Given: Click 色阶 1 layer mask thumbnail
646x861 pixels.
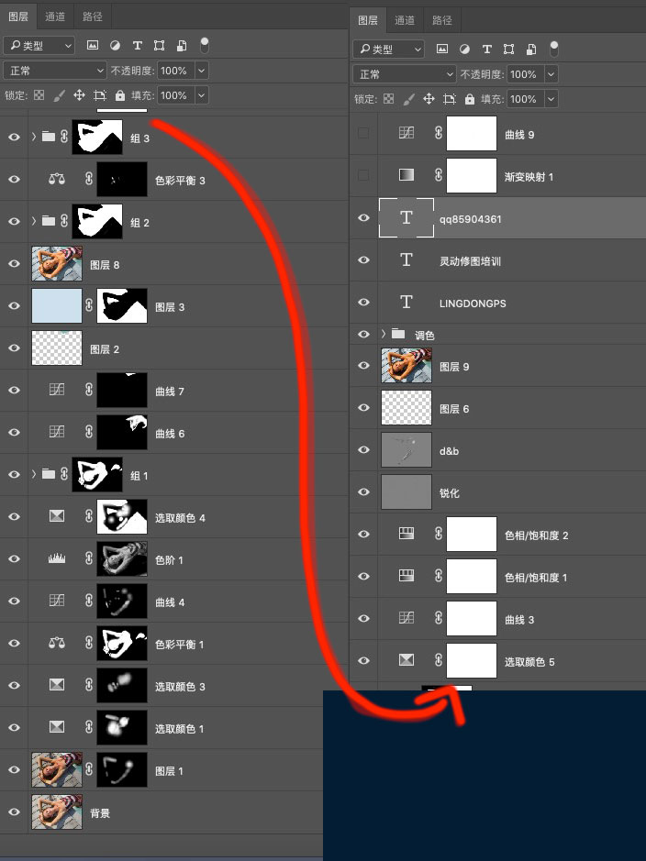Looking at the screenshot, I should [122, 559].
